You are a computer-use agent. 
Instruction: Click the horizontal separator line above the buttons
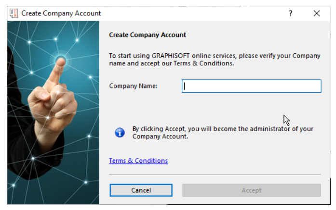[x=215, y=174]
